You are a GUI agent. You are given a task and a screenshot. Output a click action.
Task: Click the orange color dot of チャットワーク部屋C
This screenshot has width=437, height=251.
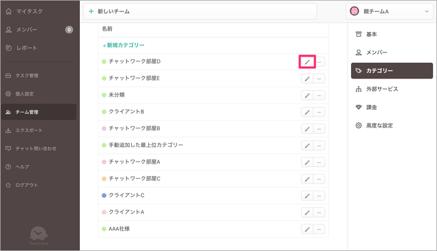coord(104,179)
